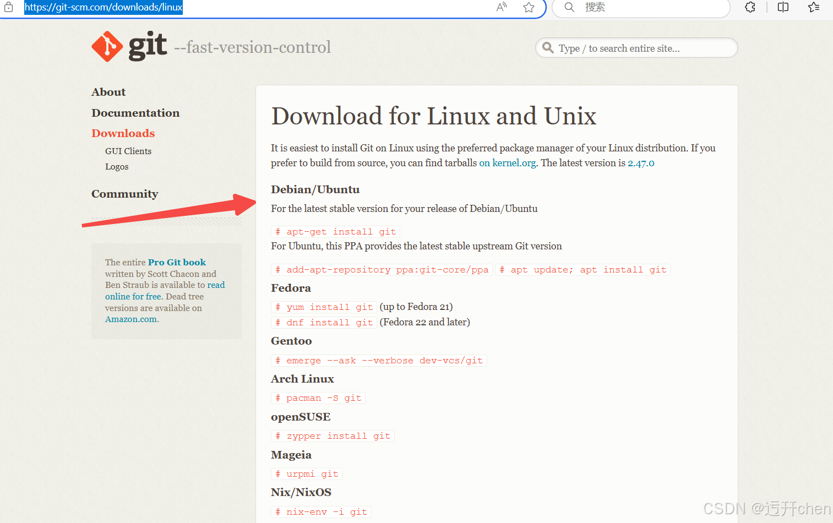The height and width of the screenshot is (523, 833).
Task: Open the About section
Action: click(x=108, y=92)
